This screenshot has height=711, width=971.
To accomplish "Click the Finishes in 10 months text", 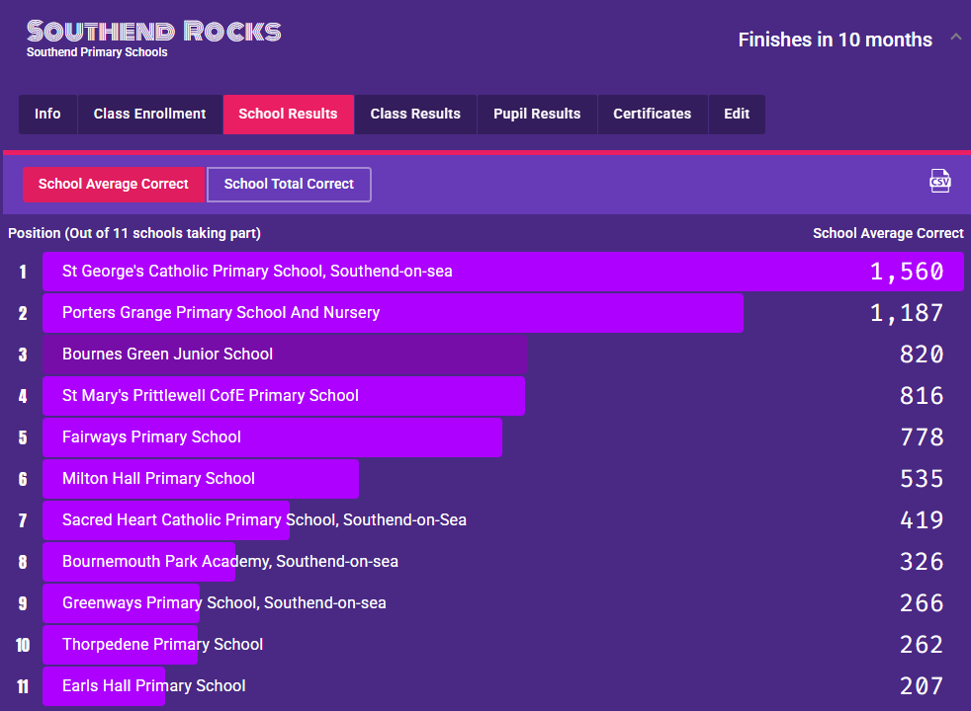I will tap(835, 40).
